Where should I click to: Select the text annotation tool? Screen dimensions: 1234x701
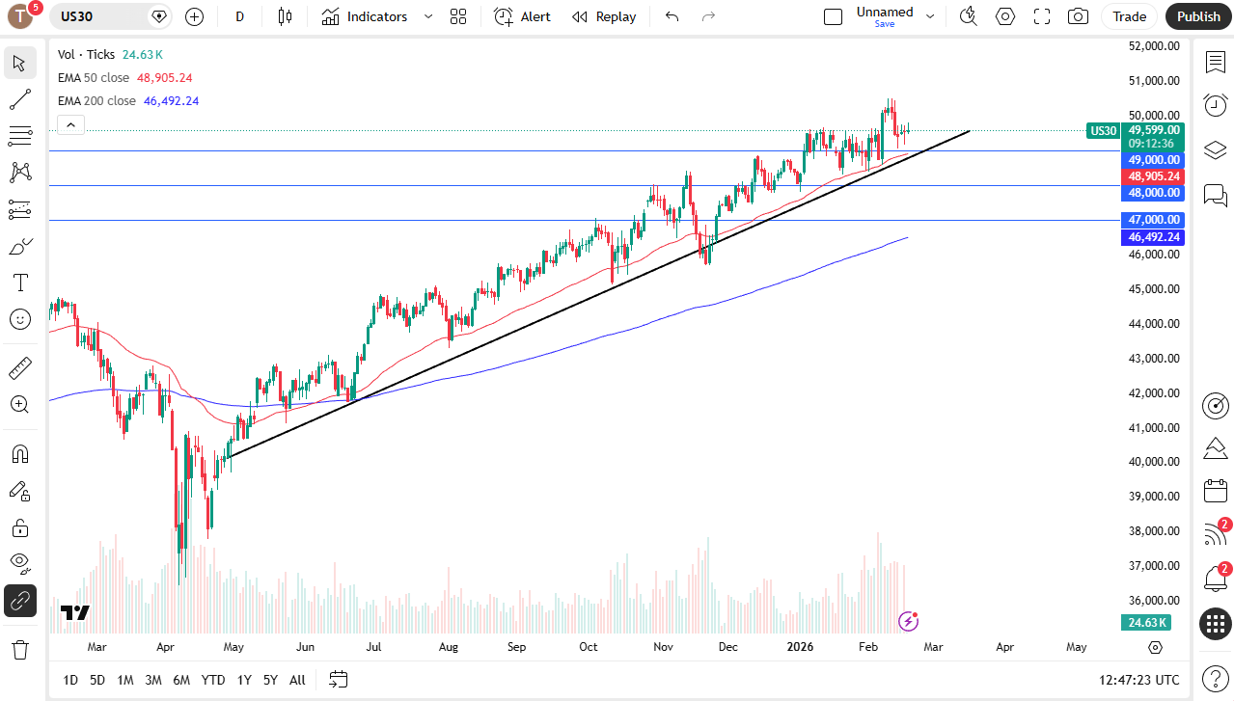[19, 283]
